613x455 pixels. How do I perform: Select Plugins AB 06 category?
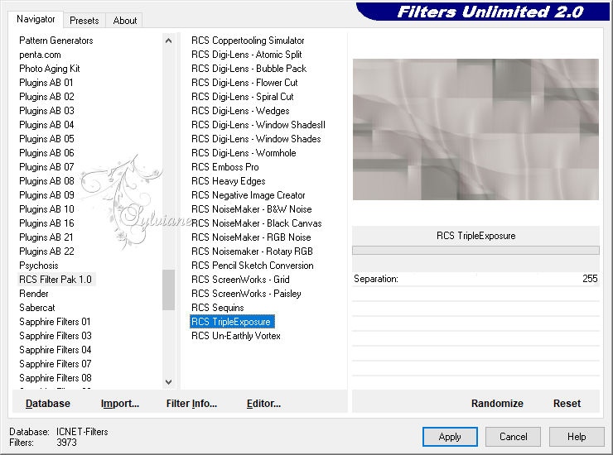(x=46, y=153)
